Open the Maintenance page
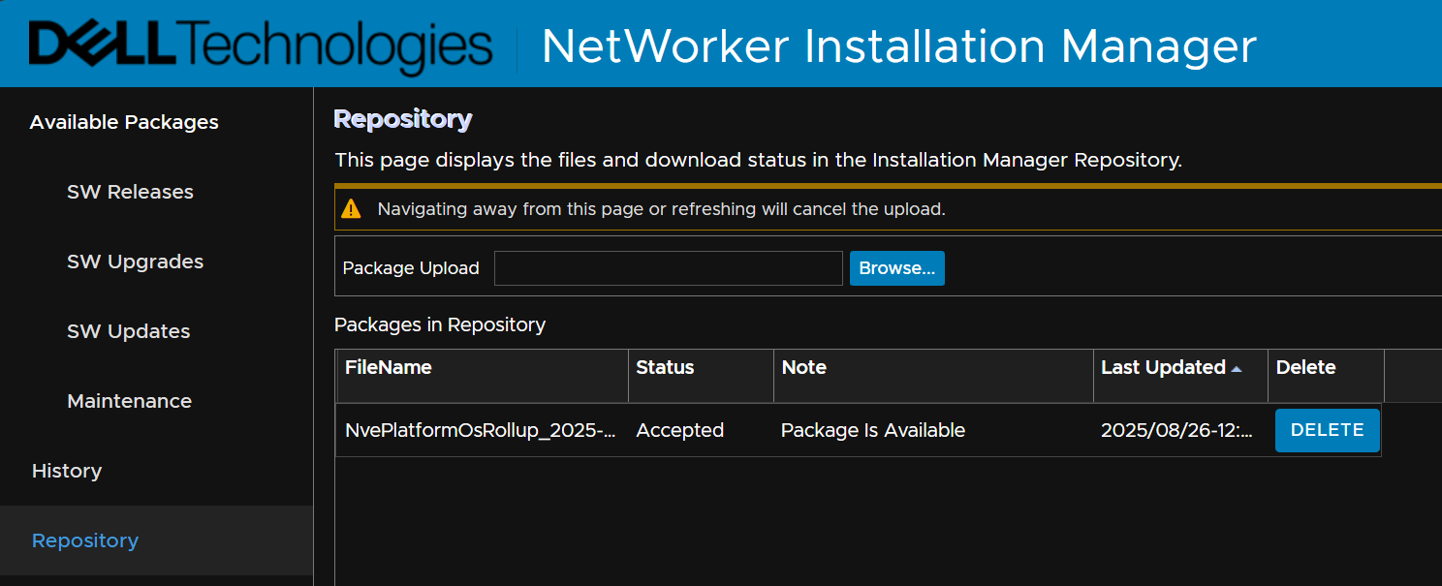The image size is (1442, 586). coord(129,400)
